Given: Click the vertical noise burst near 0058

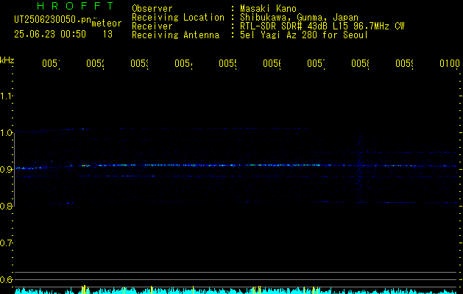Looking at the screenshot, I should click(x=359, y=168).
